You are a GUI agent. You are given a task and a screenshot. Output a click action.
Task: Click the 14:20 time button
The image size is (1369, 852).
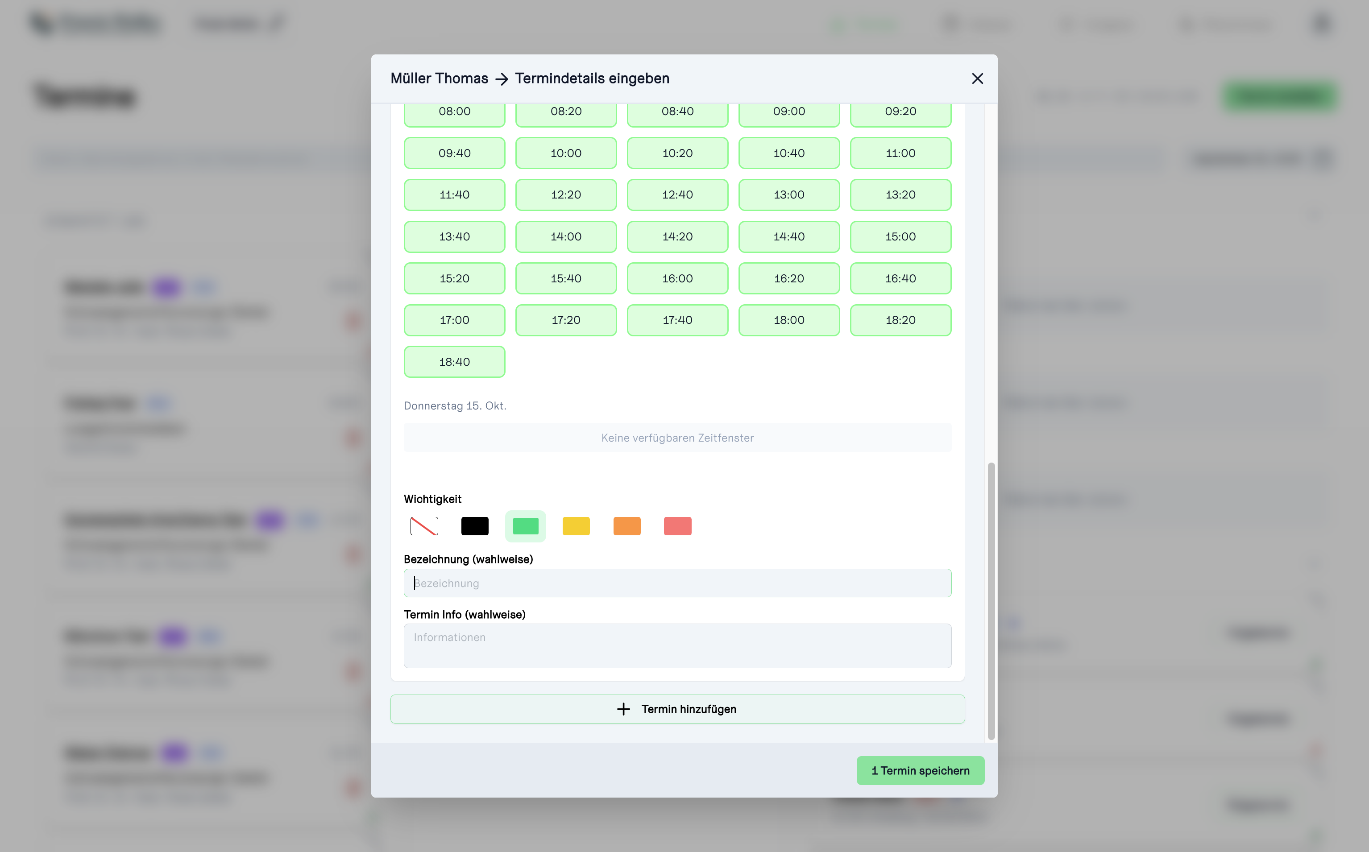[x=677, y=237]
